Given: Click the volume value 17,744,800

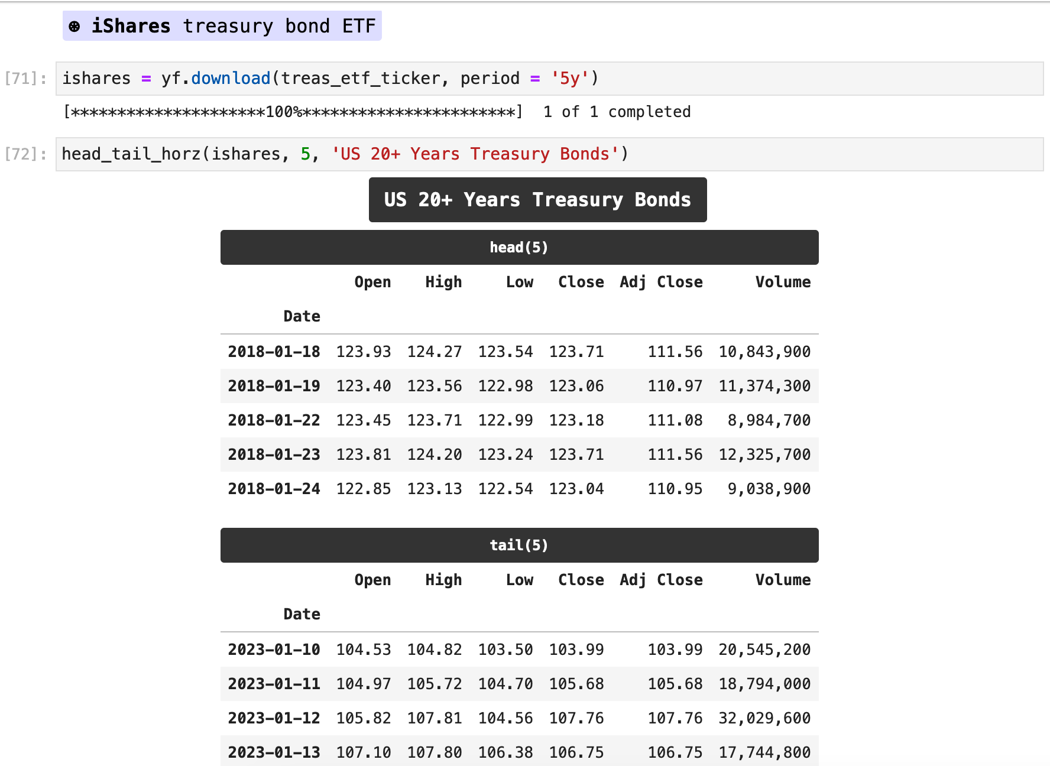Looking at the screenshot, I should (764, 753).
